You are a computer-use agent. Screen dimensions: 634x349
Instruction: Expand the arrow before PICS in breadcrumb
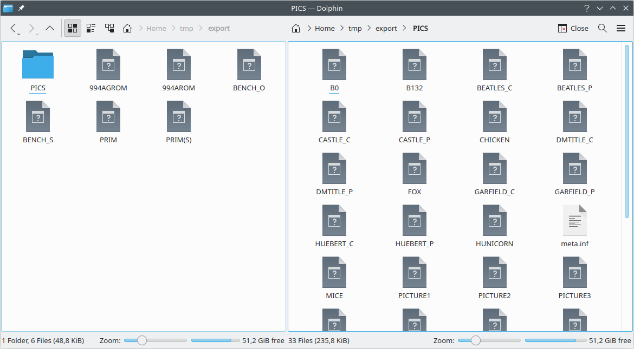[405, 28]
